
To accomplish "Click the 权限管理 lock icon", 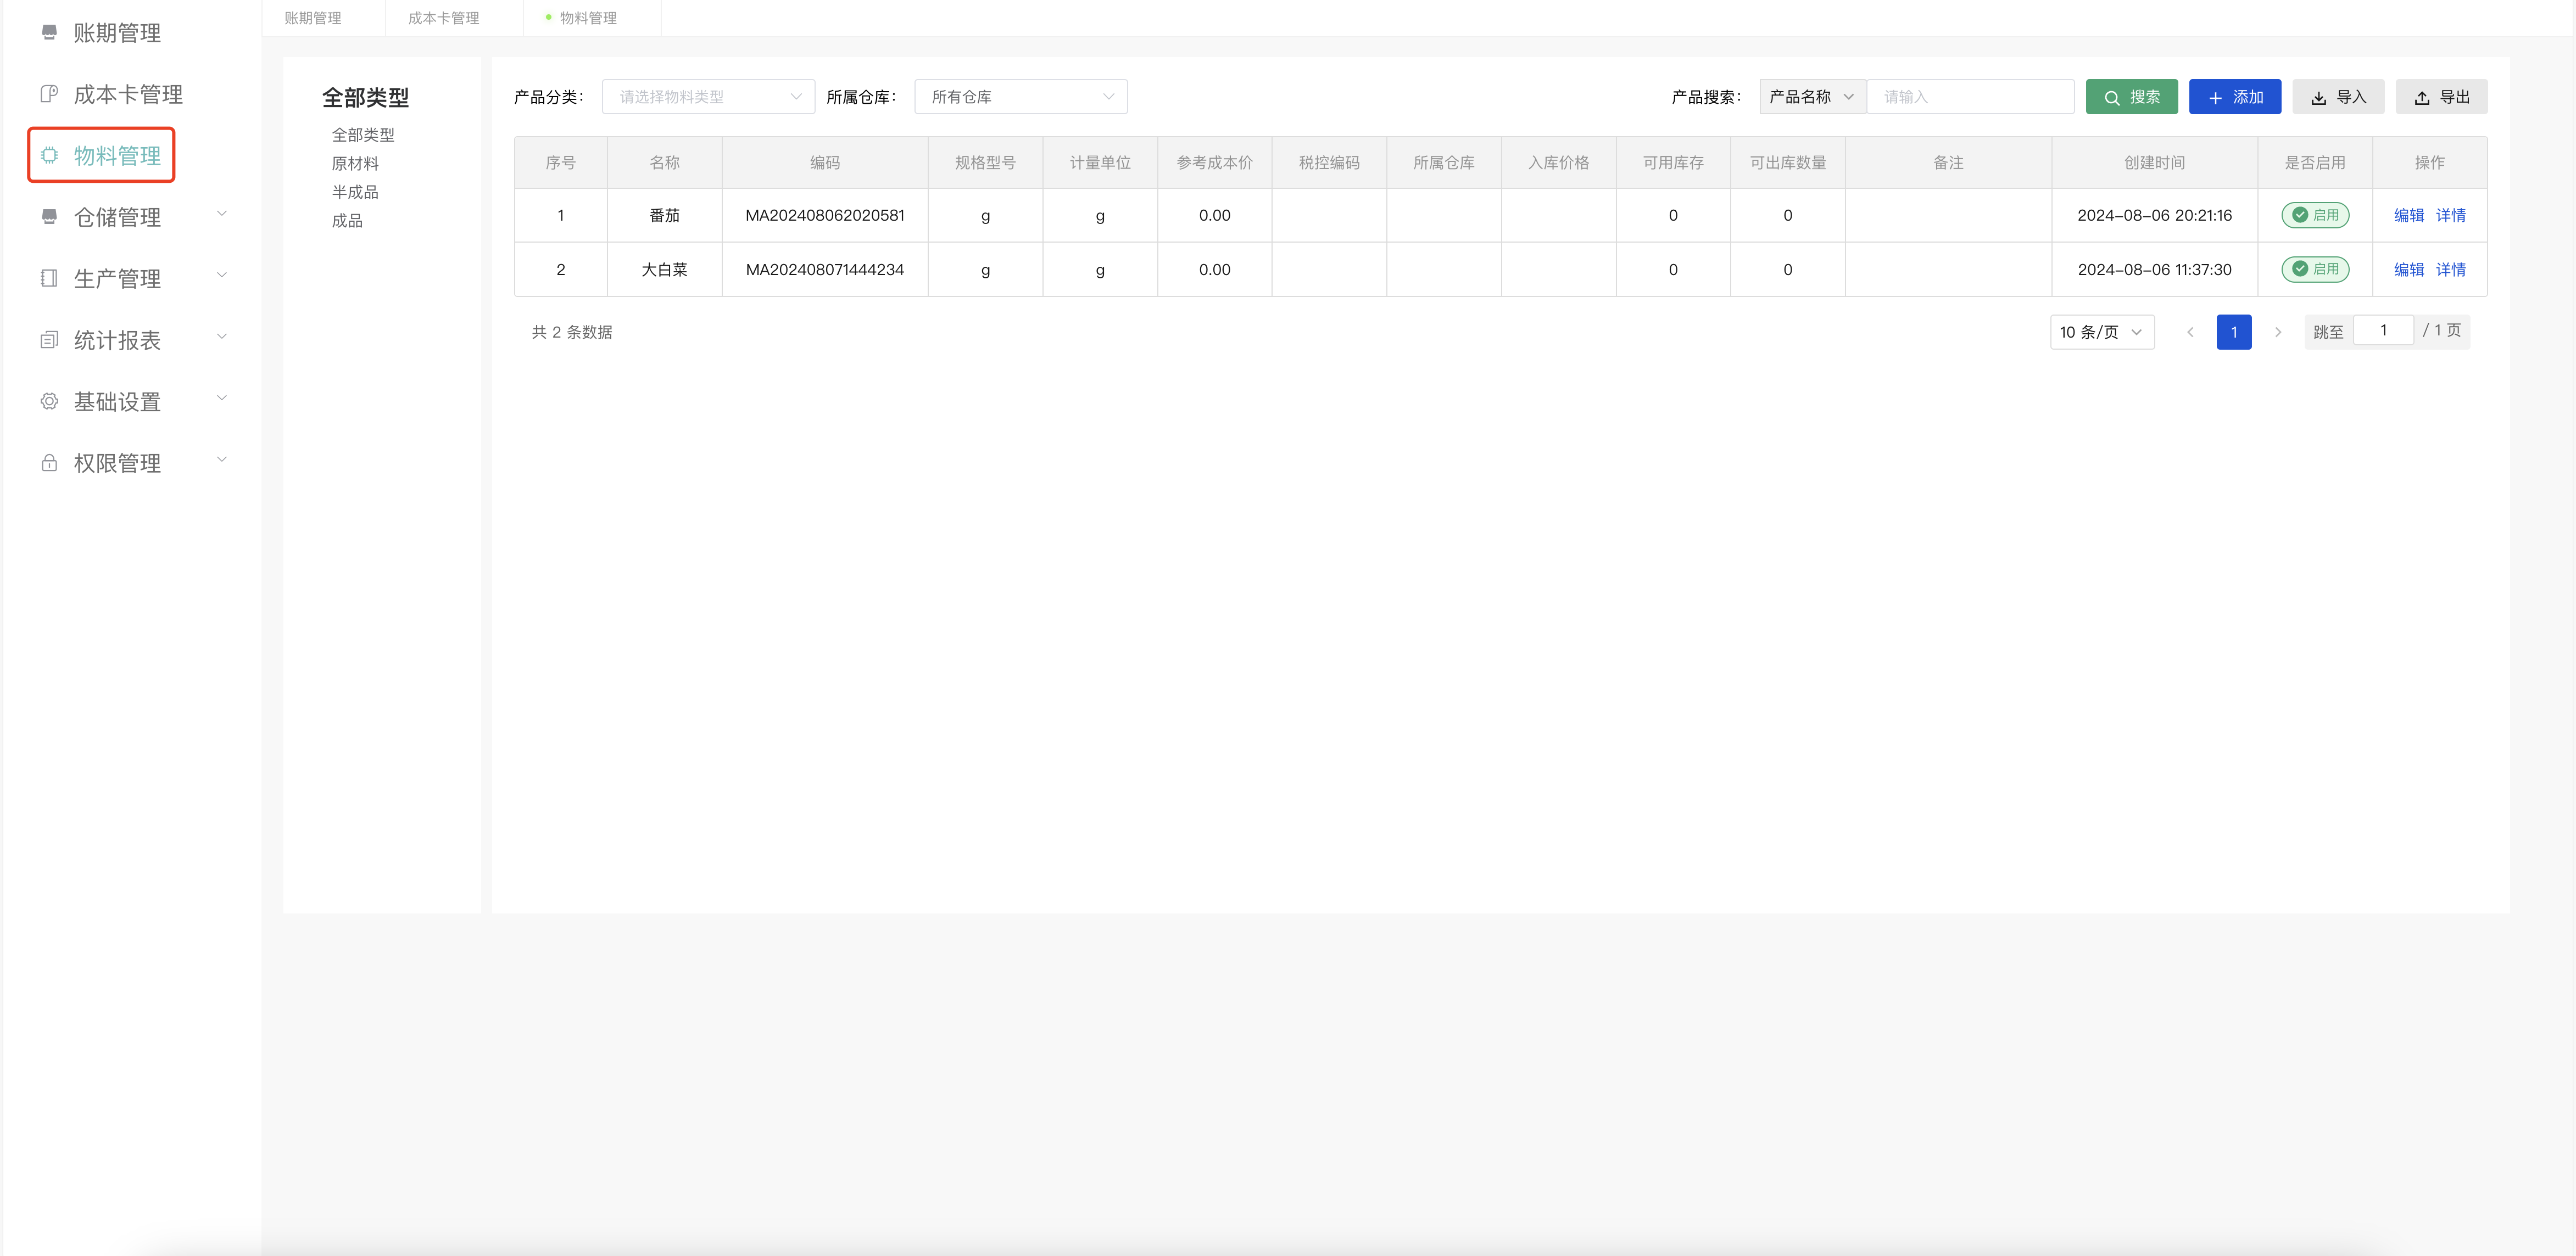I will [49, 463].
